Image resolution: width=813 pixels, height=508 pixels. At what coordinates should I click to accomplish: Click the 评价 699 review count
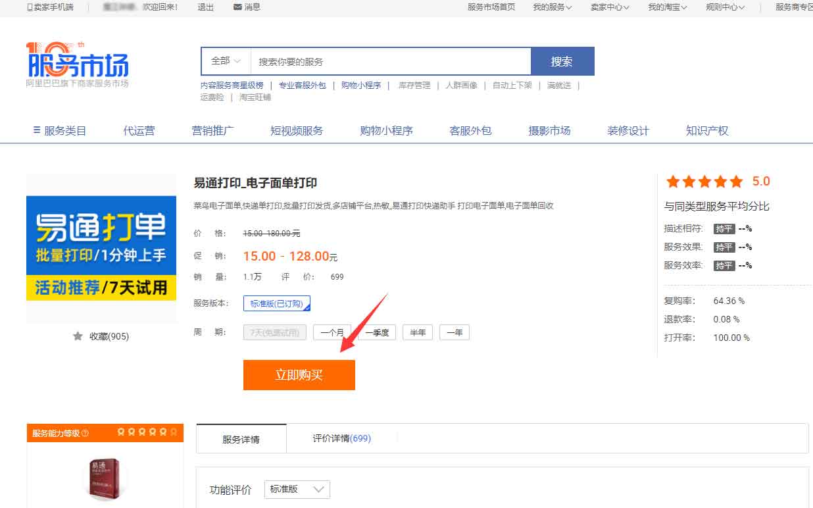pyautogui.click(x=337, y=277)
